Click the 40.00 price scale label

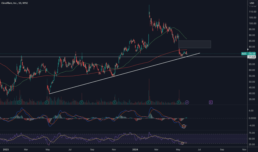click(x=252, y=93)
